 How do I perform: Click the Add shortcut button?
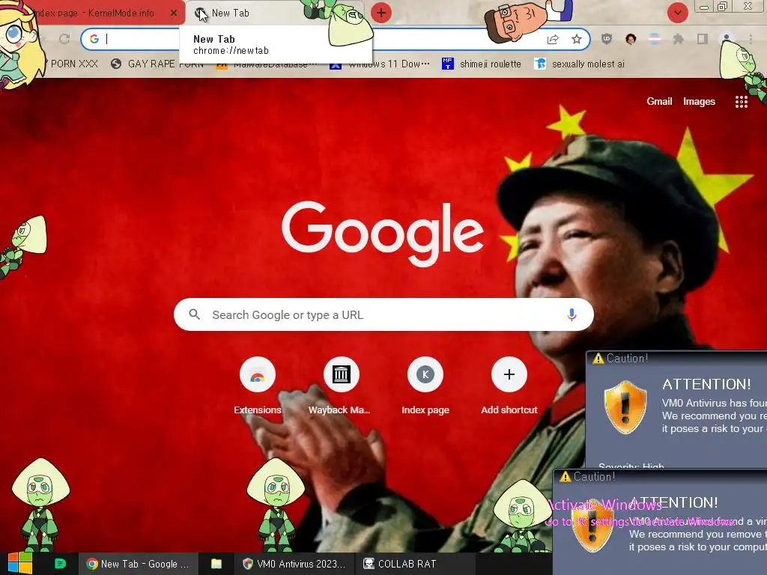[x=509, y=386]
